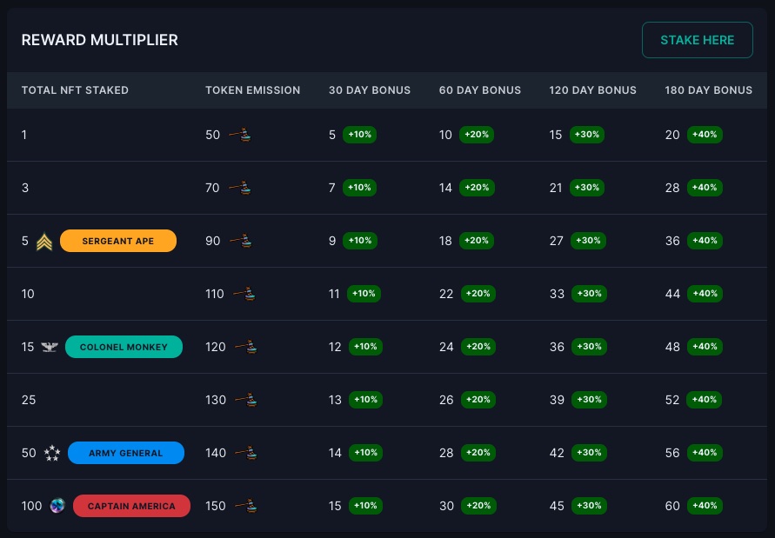775x538 pixels.
Task: Click the Captain America globe icon
Action: pyautogui.click(x=57, y=506)
